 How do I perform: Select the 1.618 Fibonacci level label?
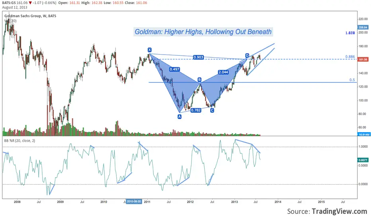350,33
